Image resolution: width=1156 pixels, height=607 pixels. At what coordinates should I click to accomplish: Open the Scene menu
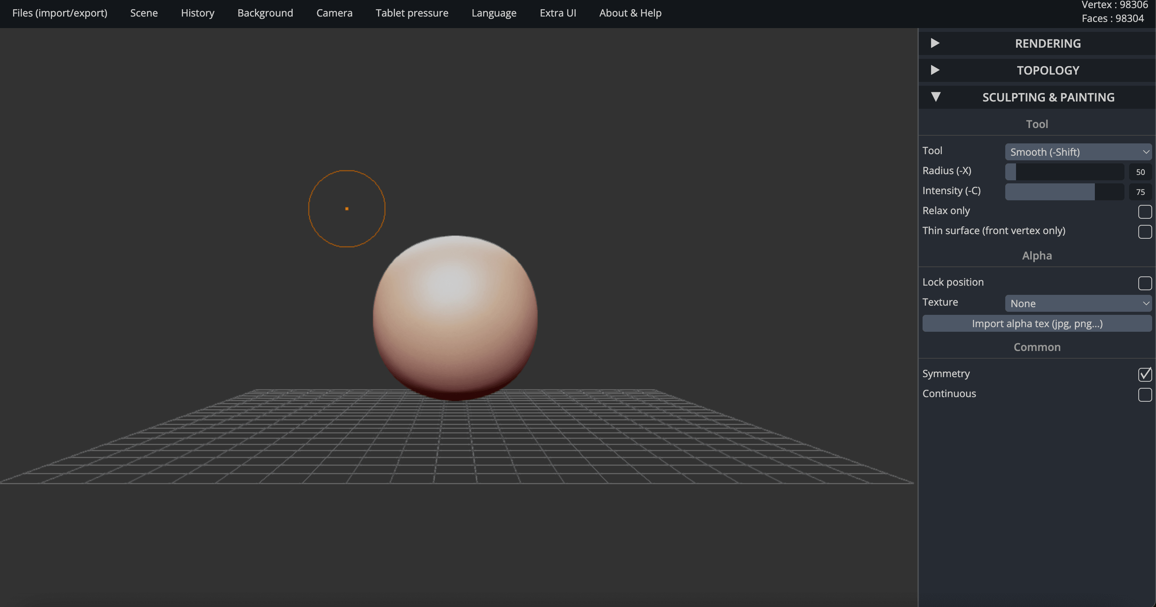(x=143, y=13)
